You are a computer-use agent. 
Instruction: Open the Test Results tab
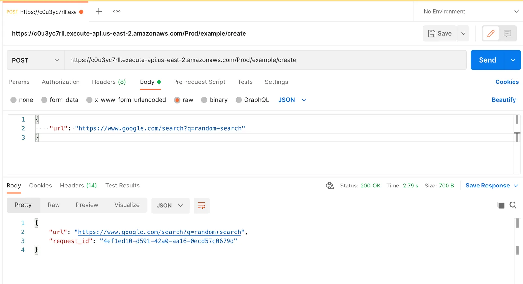click(x=122, y=186)
